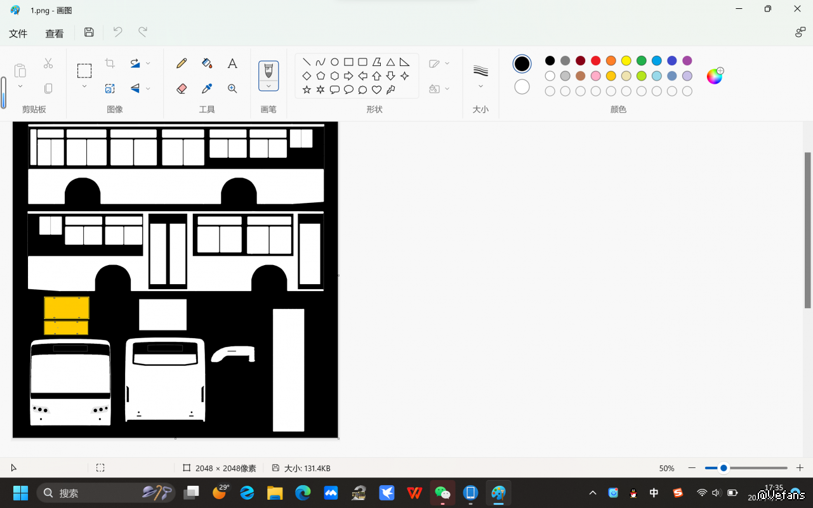Choose the Fill bucket tool
Image resolution: width=813 pixels, height=508 pixels.
[x=207, y=63]
